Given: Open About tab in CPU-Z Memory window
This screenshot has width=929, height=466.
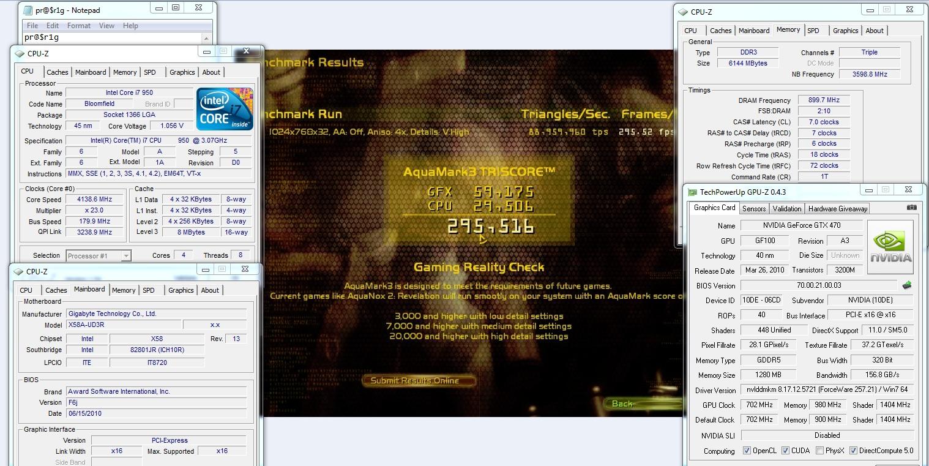Looking at the screenshot, I should pyautogui.click(x=875, y=31).
